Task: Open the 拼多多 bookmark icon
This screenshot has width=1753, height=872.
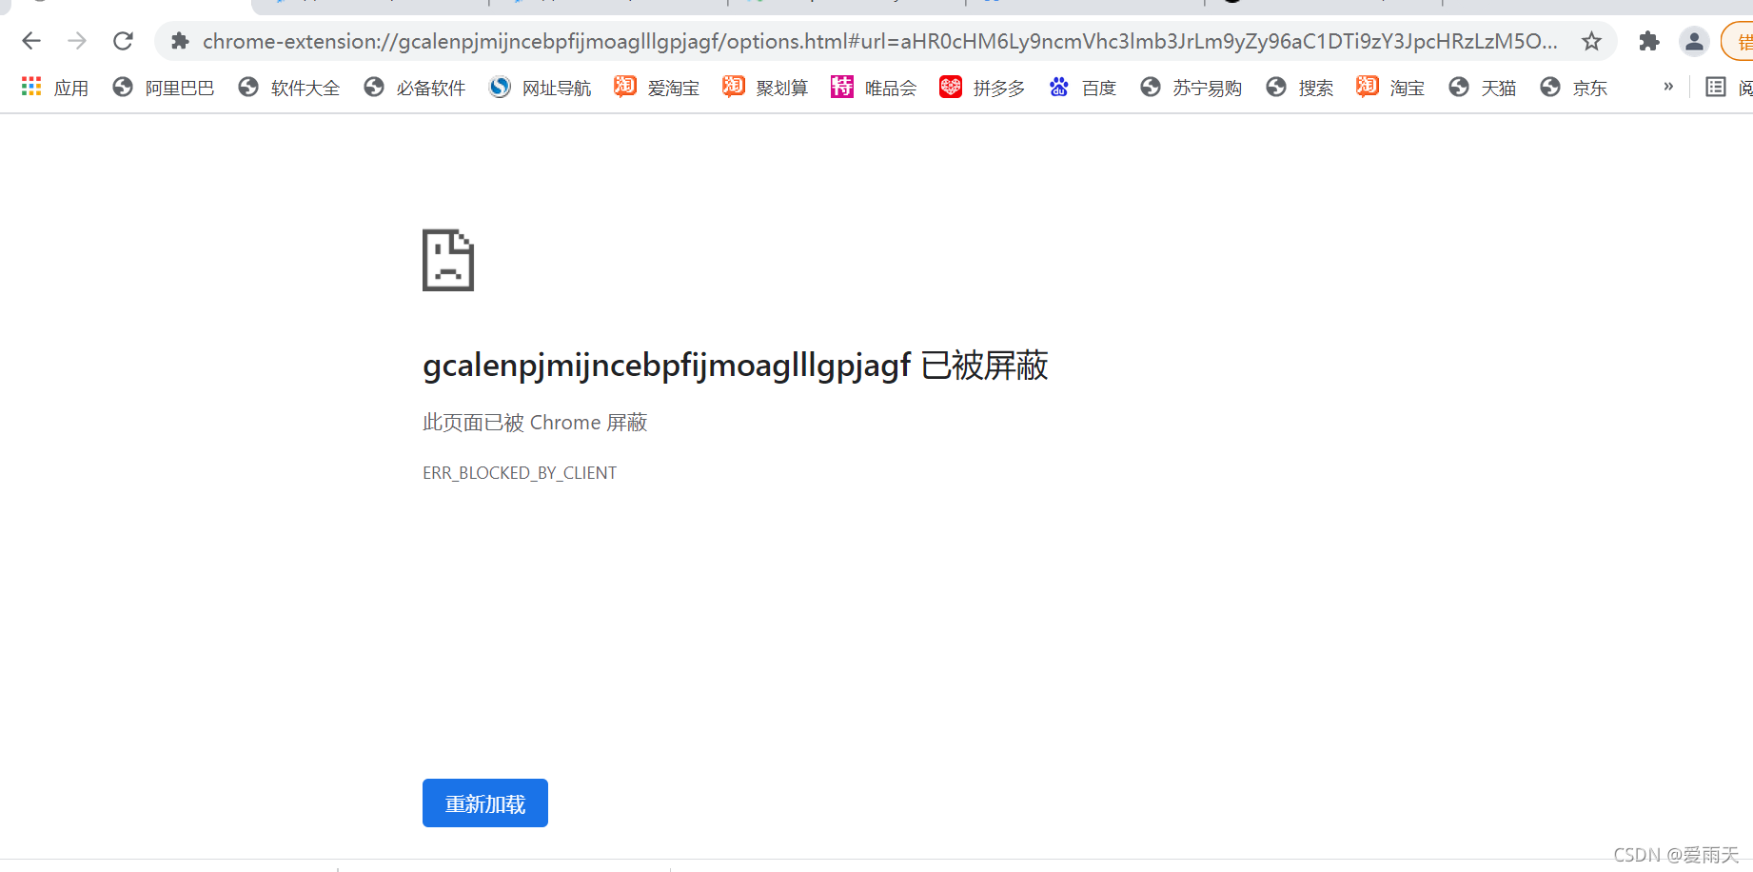Action: click(951, 87)
